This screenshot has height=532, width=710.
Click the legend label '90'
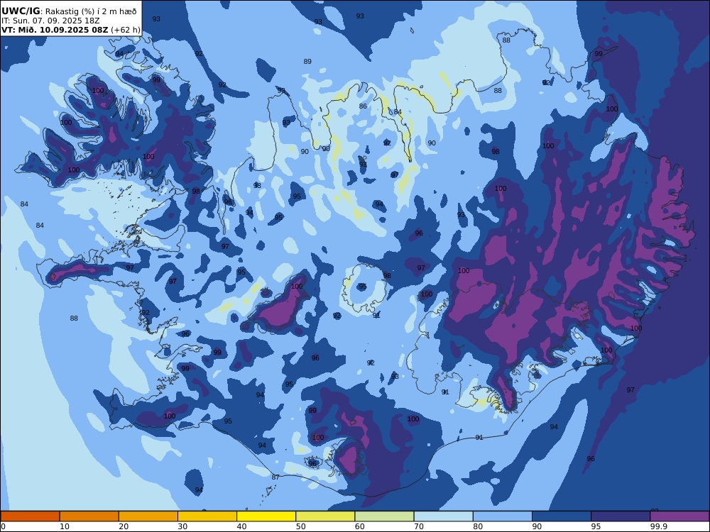coord(537,526)
